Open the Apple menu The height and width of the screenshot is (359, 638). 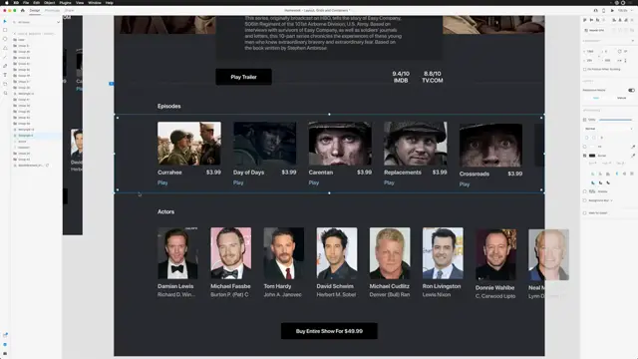[7, 2]
